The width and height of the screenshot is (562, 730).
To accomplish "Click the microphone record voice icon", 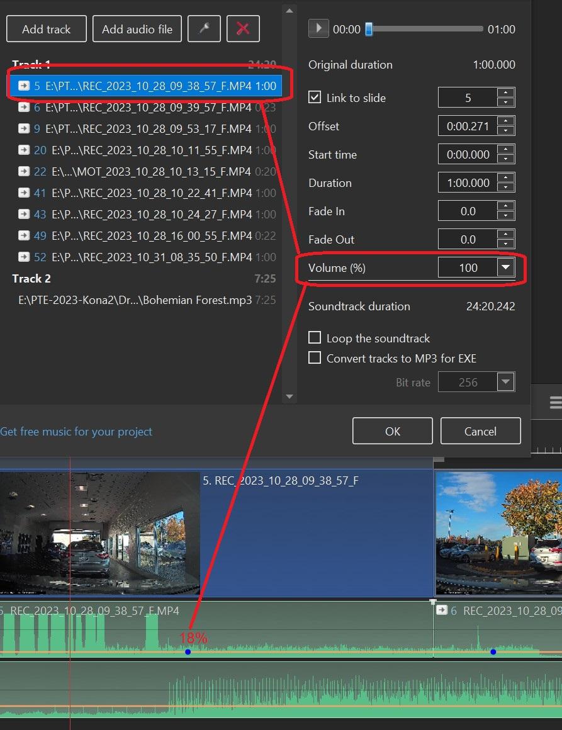I will tap(204, 29).
